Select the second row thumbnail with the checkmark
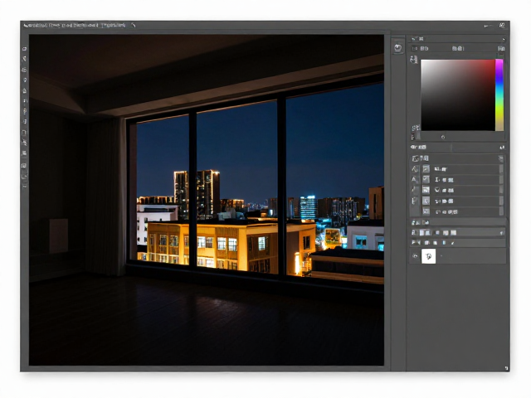 (x=426, y=179)
